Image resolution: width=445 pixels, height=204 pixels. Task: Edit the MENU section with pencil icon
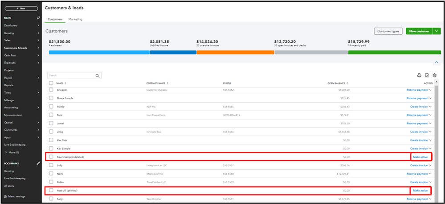pyautogui.click(x=38, y=18)
